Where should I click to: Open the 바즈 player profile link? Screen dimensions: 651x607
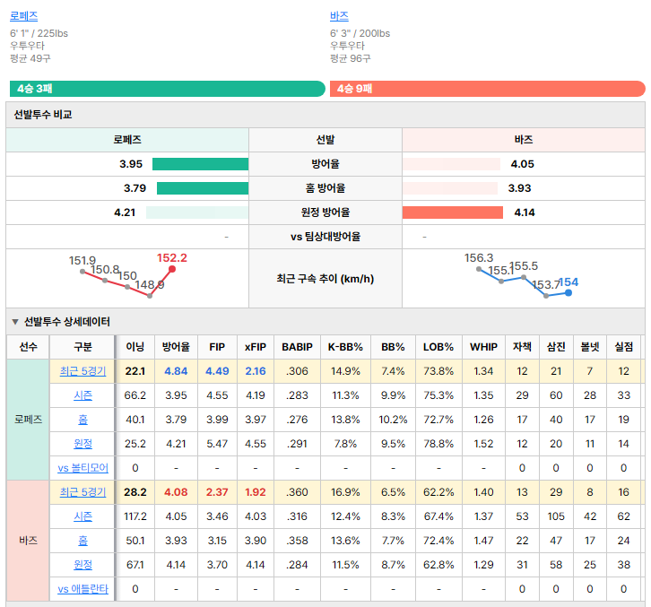[339, 16]
